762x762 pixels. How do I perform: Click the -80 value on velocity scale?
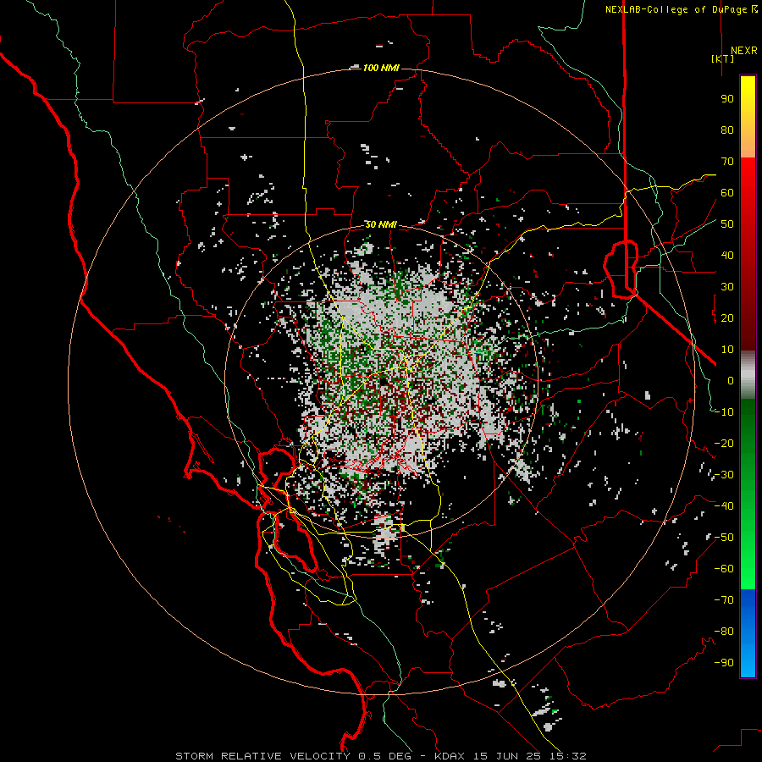click(724, 632)
